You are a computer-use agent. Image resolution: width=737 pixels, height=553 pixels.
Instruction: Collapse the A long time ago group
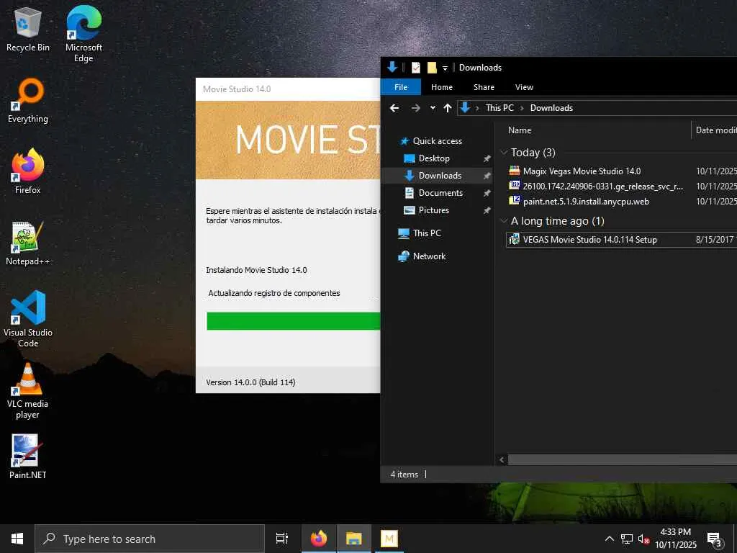(505, 220)
